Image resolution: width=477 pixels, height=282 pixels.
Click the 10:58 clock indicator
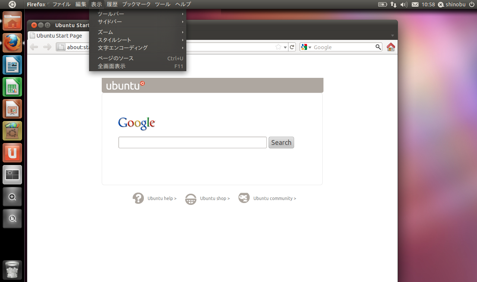pyautogui.click(x=428, y=4)
